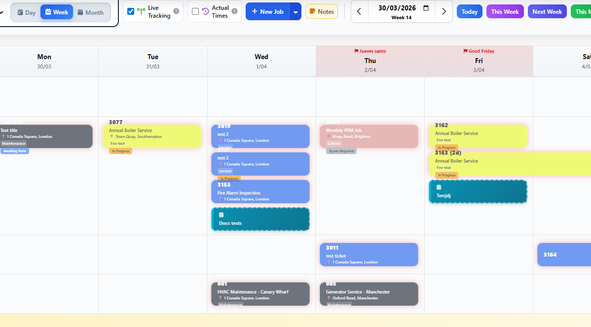591x327 pixels.
Task: Select the Wed 1/04 column header
Action: (x=261, y=62)
